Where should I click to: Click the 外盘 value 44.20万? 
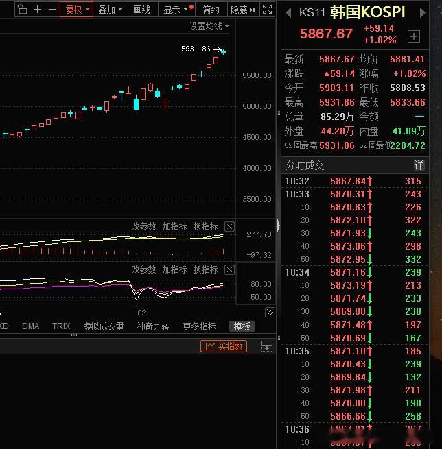338,131
